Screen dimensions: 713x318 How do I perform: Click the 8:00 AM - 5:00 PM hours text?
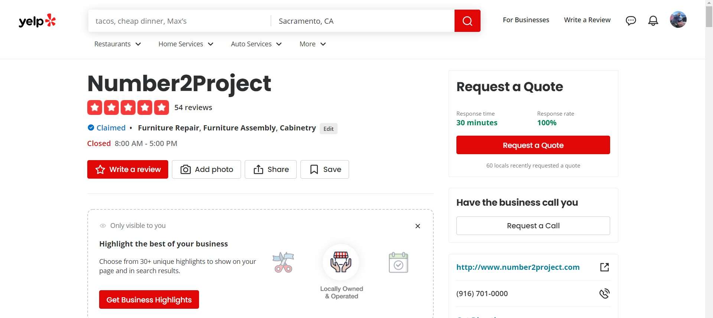point(146,143)
